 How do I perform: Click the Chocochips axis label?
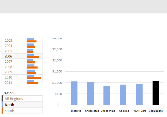point(108,111)
